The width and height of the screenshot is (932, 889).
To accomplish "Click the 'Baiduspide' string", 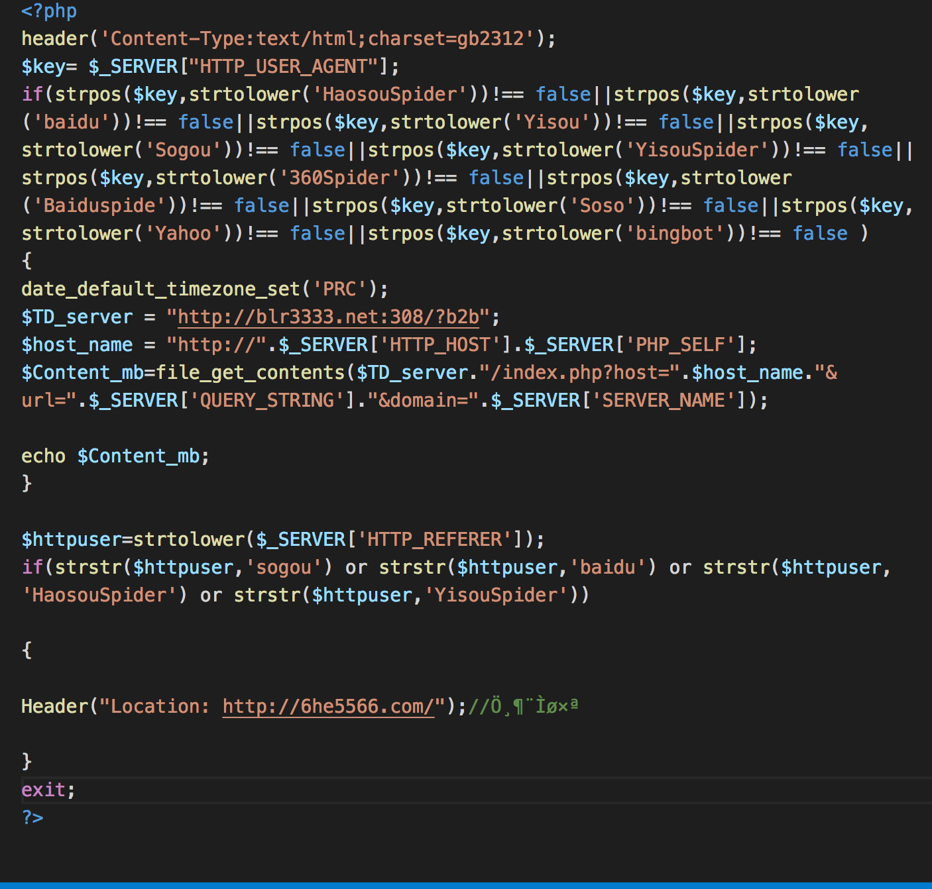I will point(99,205).
